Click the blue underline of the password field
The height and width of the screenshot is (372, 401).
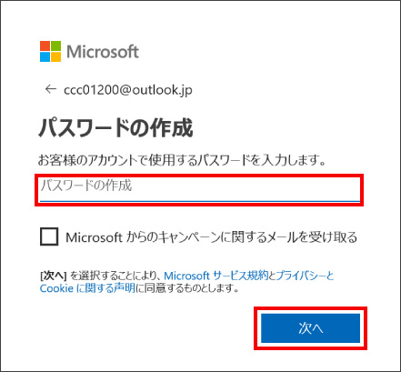(200, 201)
